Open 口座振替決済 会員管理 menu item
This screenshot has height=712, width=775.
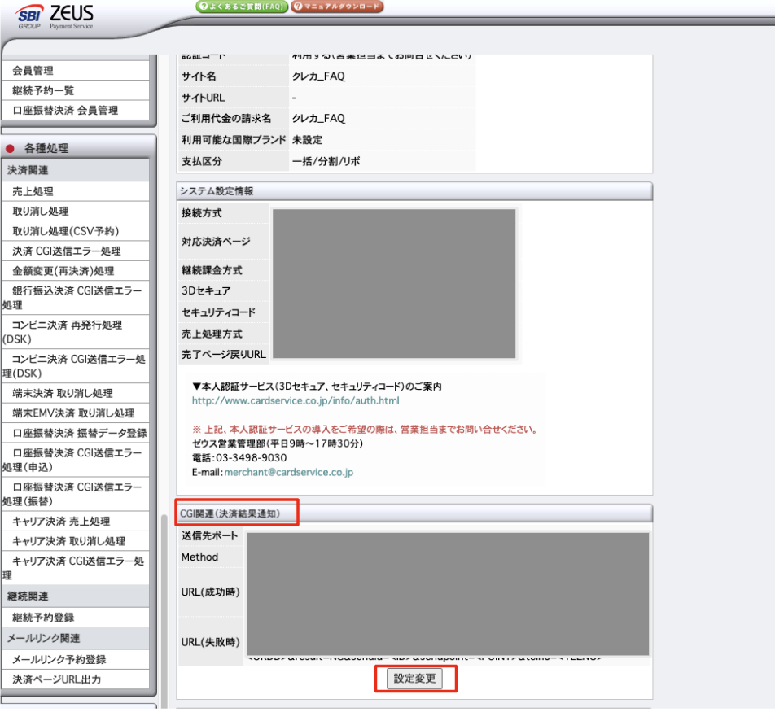click(x=76, y=110)
